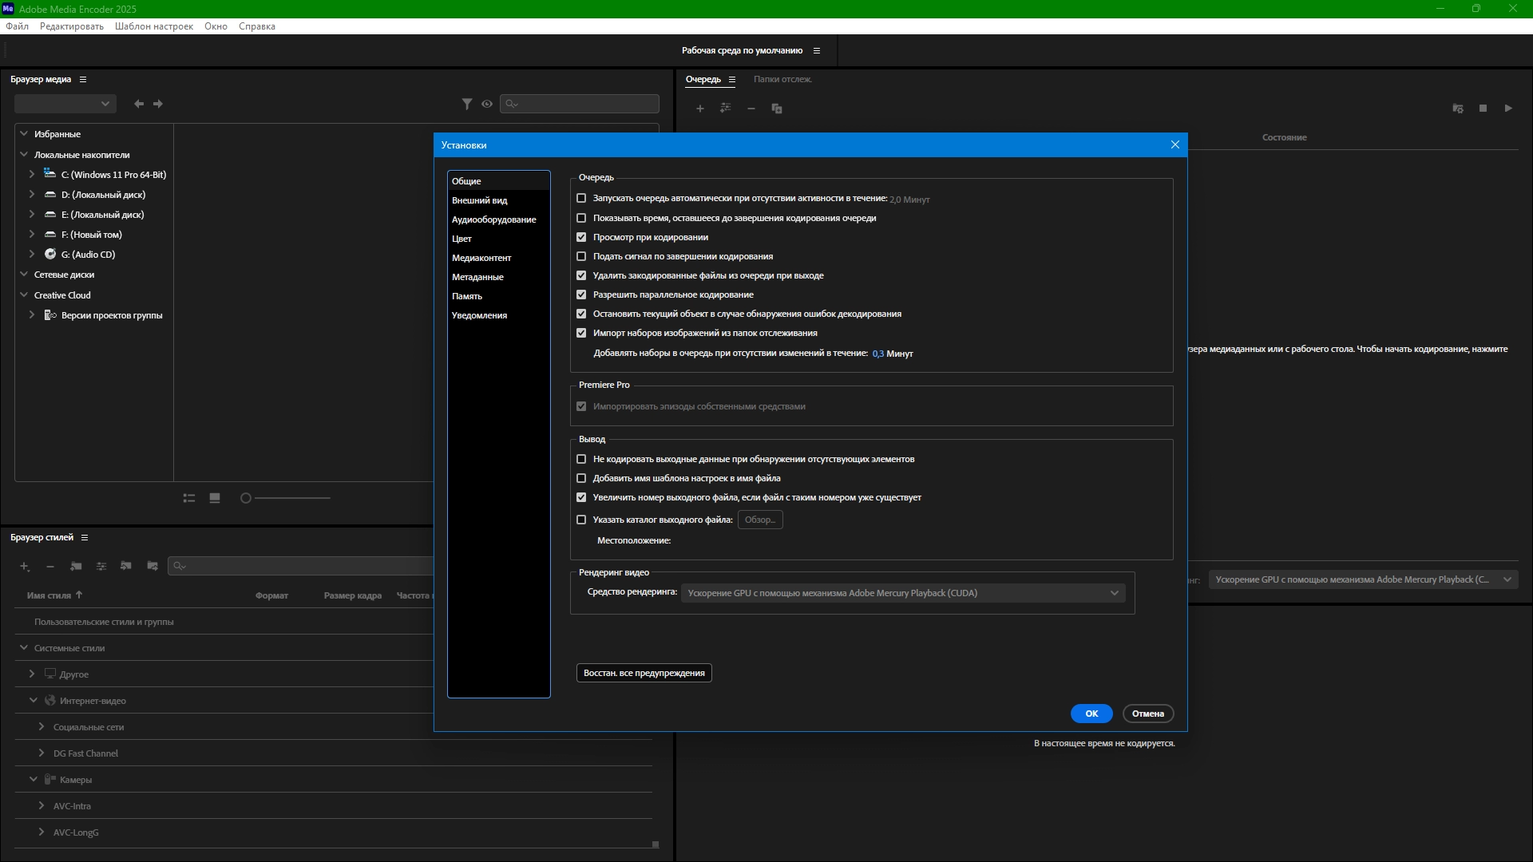The height and width of the screenshot is (862, 1533).
Task: Adjust the Media Browser thumbnail zoom slider
Action: coord(246,498)
